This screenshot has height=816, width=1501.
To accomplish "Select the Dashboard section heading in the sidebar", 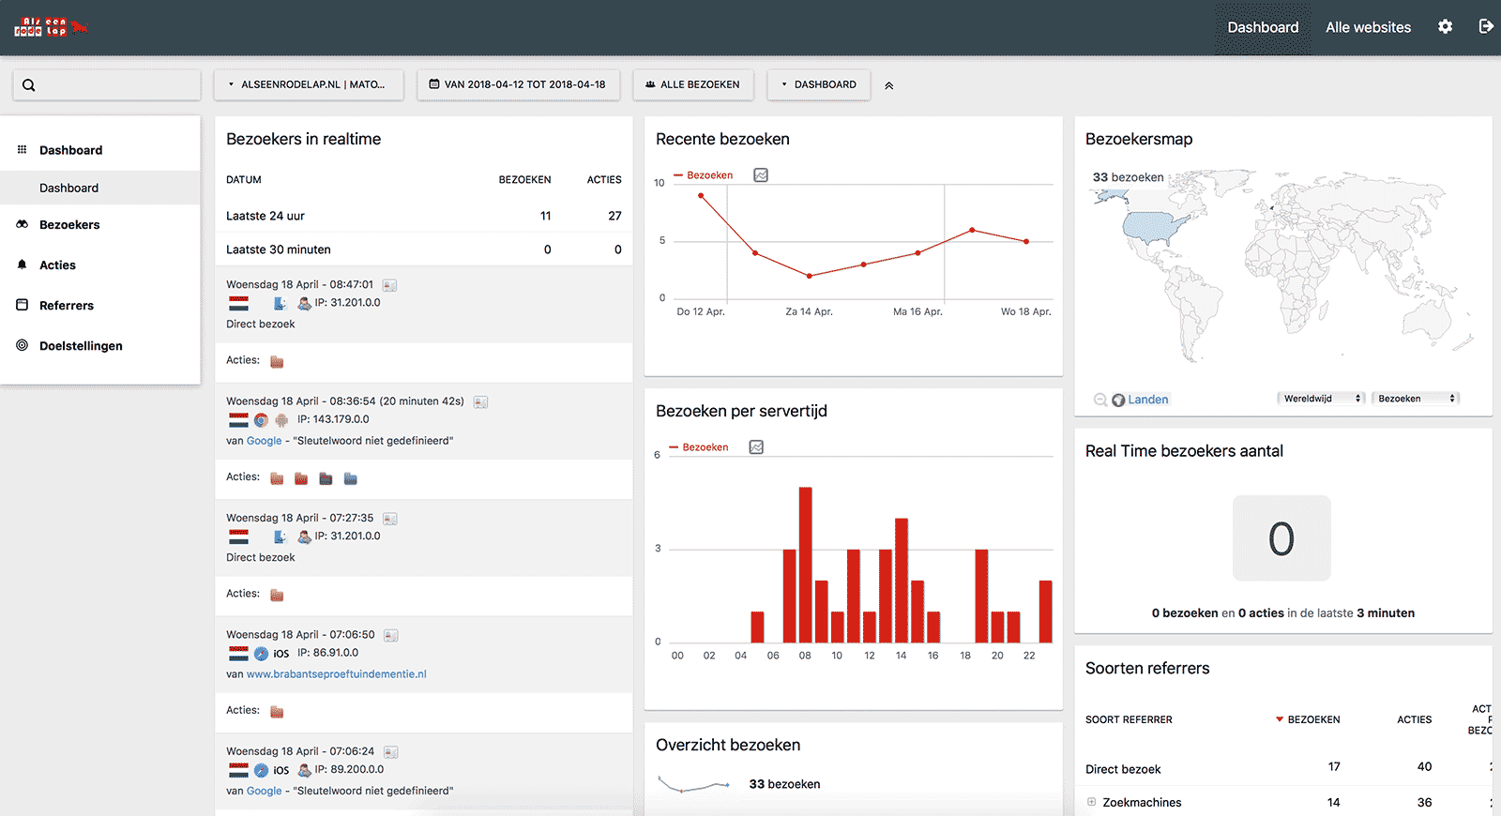I will 70,150.
